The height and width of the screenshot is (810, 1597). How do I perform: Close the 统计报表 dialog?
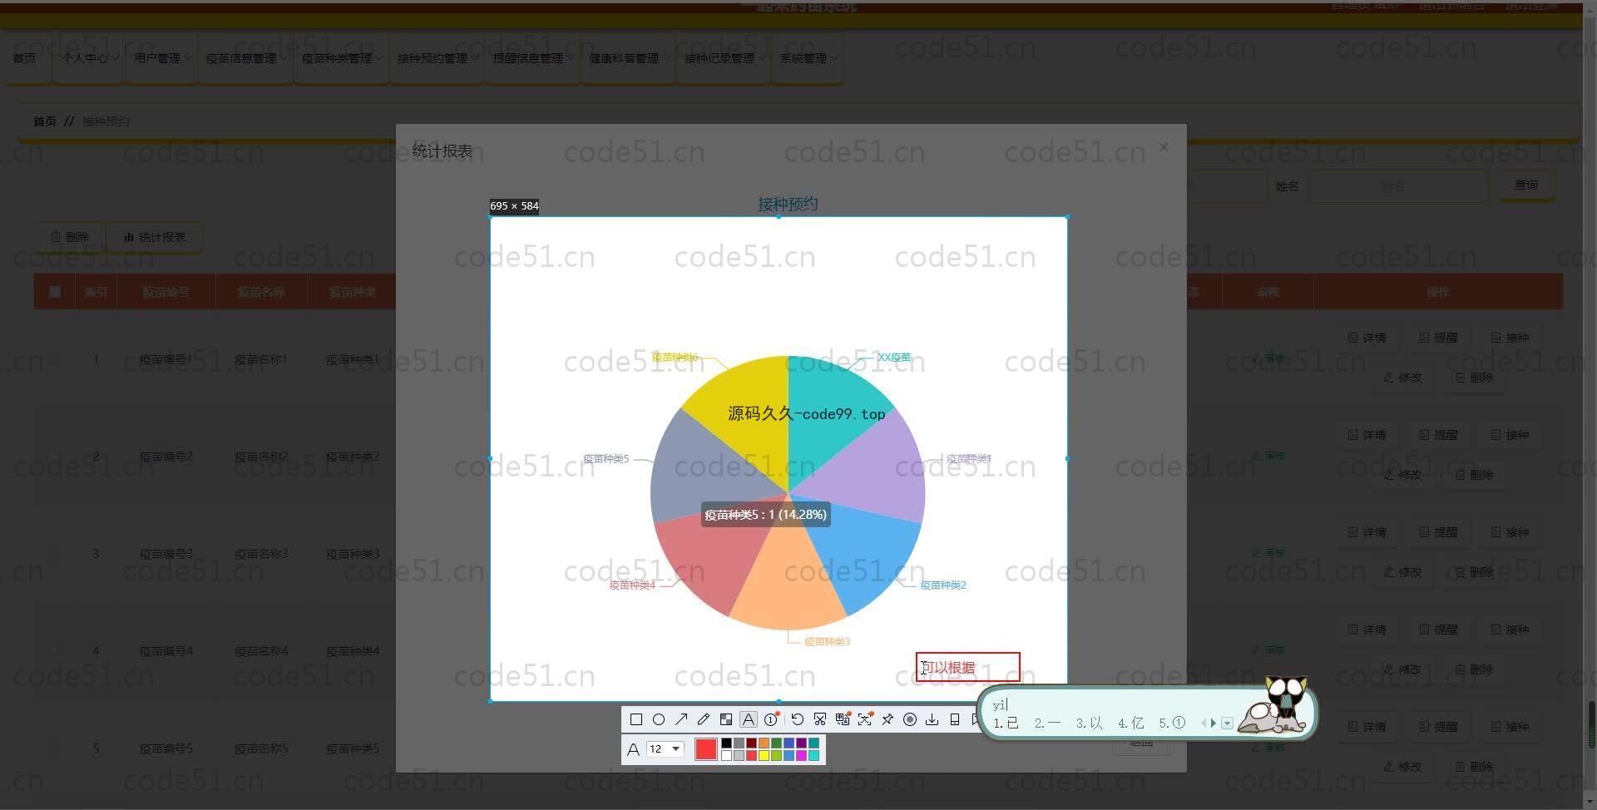pos(1164,147)
